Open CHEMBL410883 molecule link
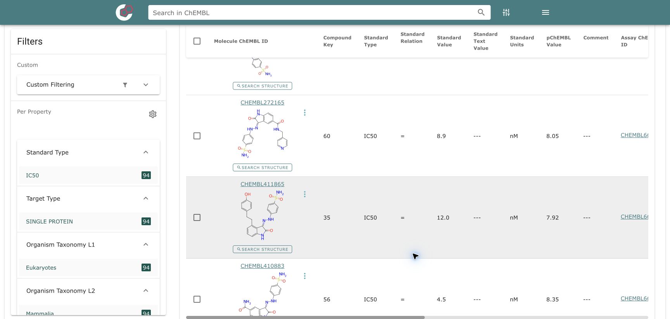 pos(262,266)
